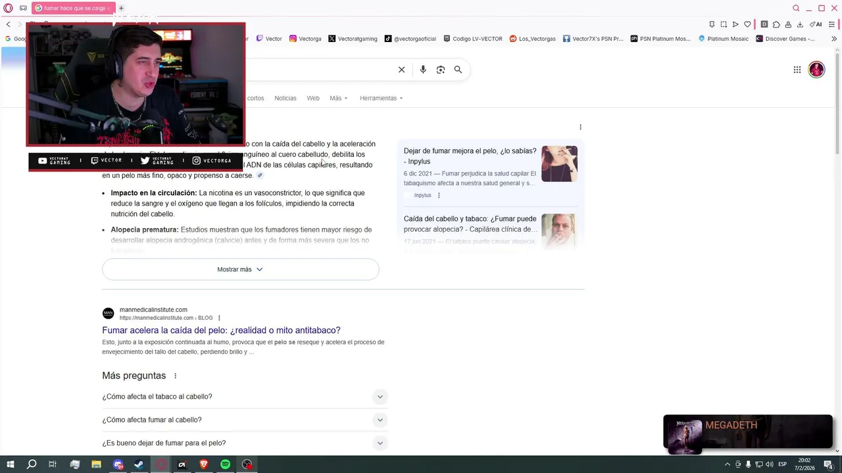Viewport: 842px width, 473px height.
Task: Open 'Fumar acelera la caída del pelo' result
Action: [x=221, y=330]
